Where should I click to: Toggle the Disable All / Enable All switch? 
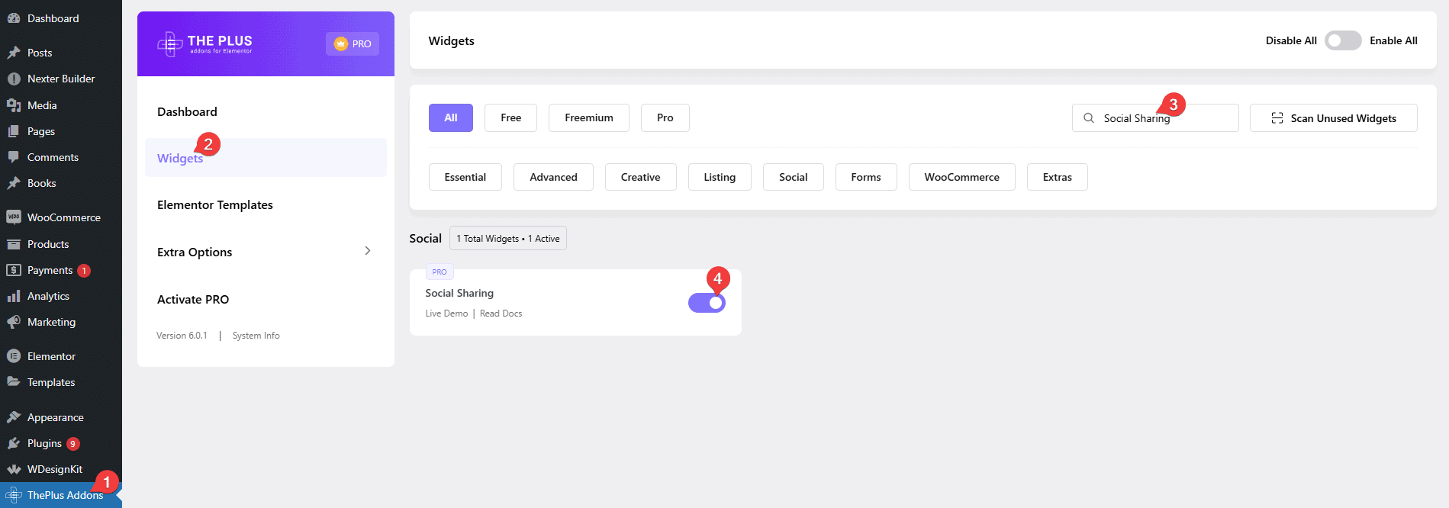(1342, 40)
